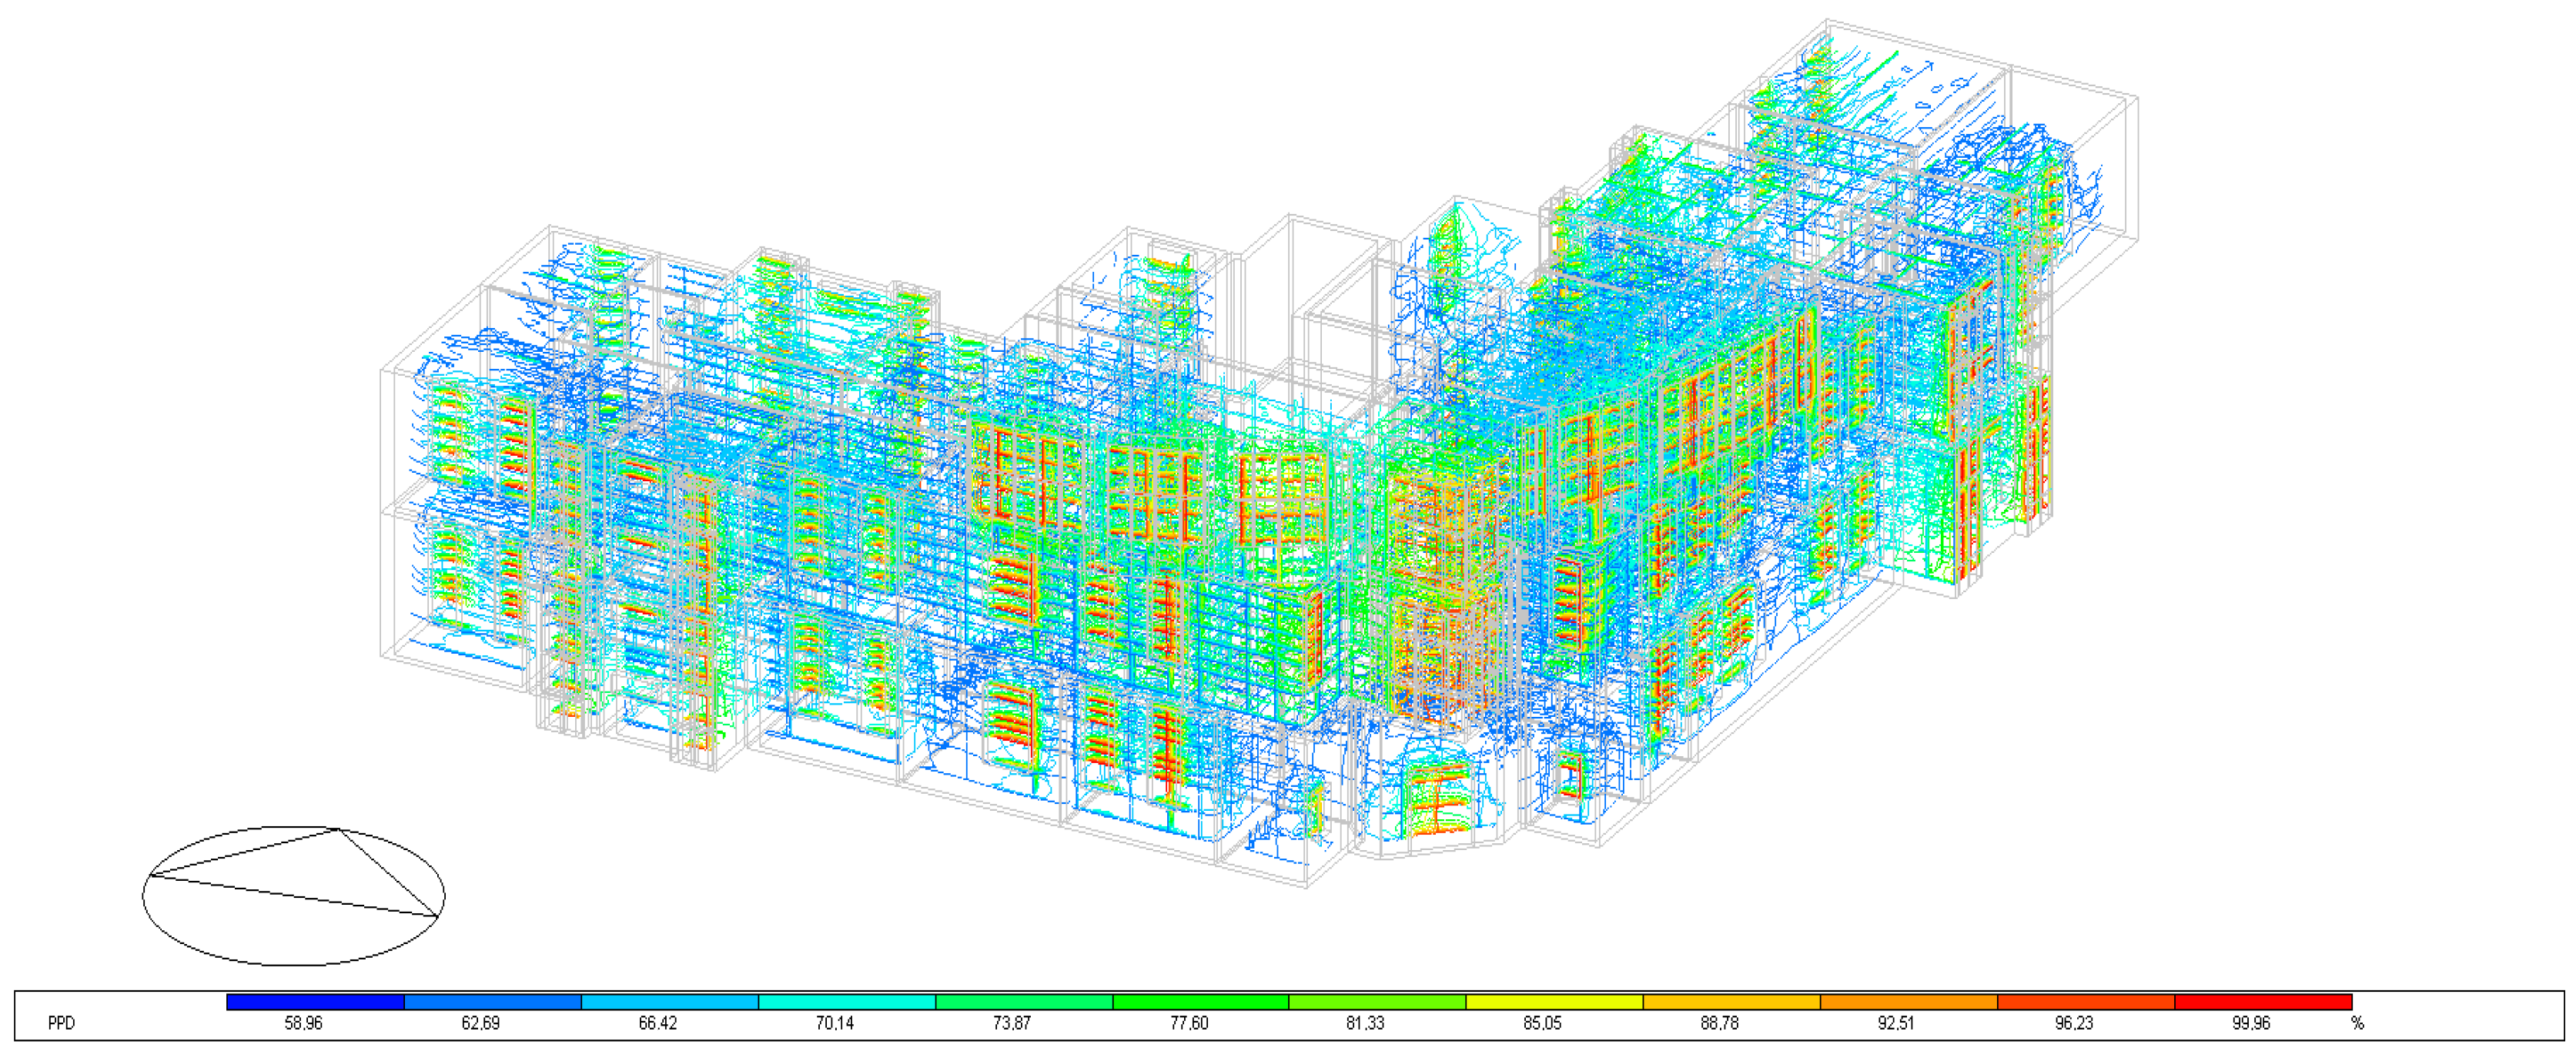The image size is (2576, 1058).
Task: Select the orange 92.51 legend segment
Action: (x=1908, y=1002)
